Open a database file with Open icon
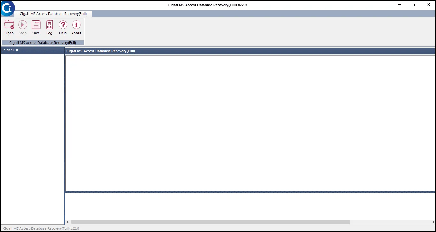 pos(9,25)
